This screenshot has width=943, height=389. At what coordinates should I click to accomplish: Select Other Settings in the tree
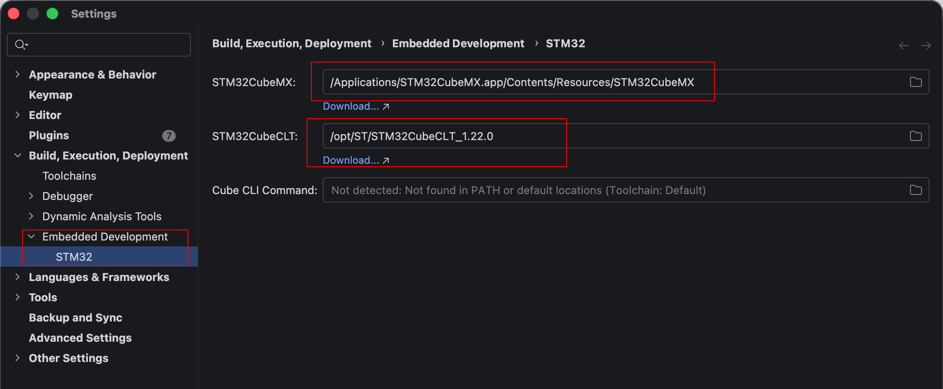[x=68, y=358]
